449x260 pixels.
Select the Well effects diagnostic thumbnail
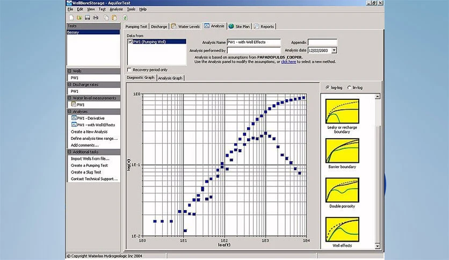[x=342, y=229]
